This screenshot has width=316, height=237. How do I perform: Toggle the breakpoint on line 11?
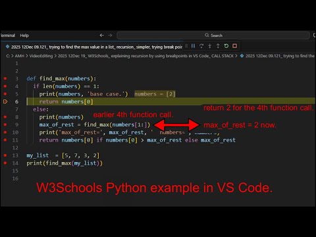click(5, 140)
